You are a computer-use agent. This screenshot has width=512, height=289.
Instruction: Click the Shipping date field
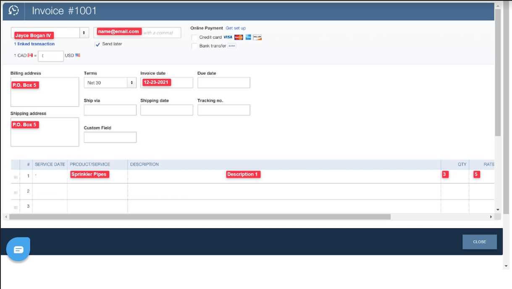click(x=167, y=110)
